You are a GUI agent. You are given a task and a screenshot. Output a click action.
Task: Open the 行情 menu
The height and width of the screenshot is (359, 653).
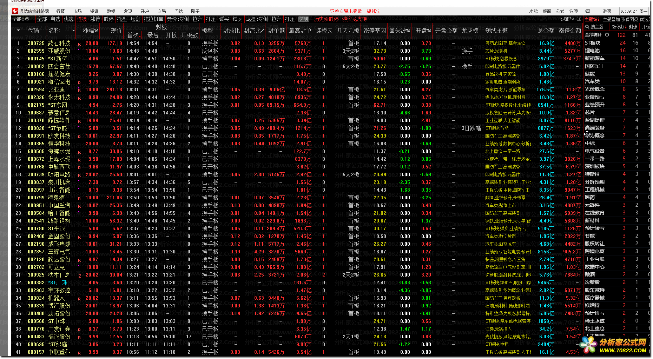61,11
